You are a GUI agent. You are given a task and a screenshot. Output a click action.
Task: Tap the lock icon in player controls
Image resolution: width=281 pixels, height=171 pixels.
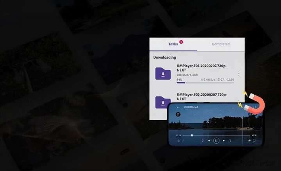(179, 141)
